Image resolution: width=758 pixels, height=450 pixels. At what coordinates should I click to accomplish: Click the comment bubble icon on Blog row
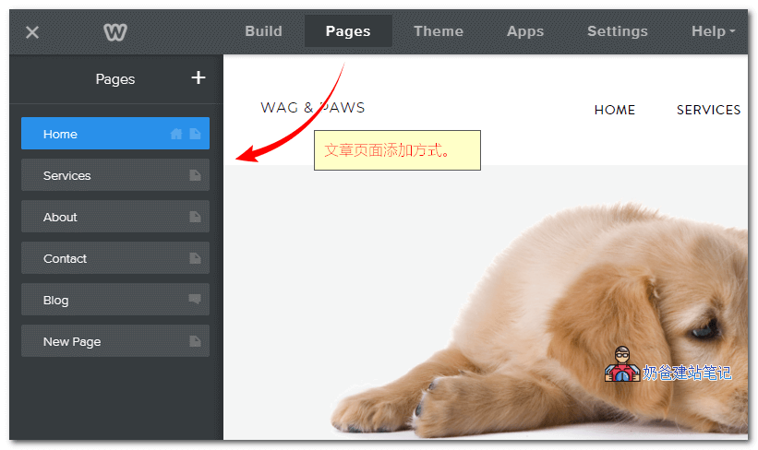click(195, 300)
